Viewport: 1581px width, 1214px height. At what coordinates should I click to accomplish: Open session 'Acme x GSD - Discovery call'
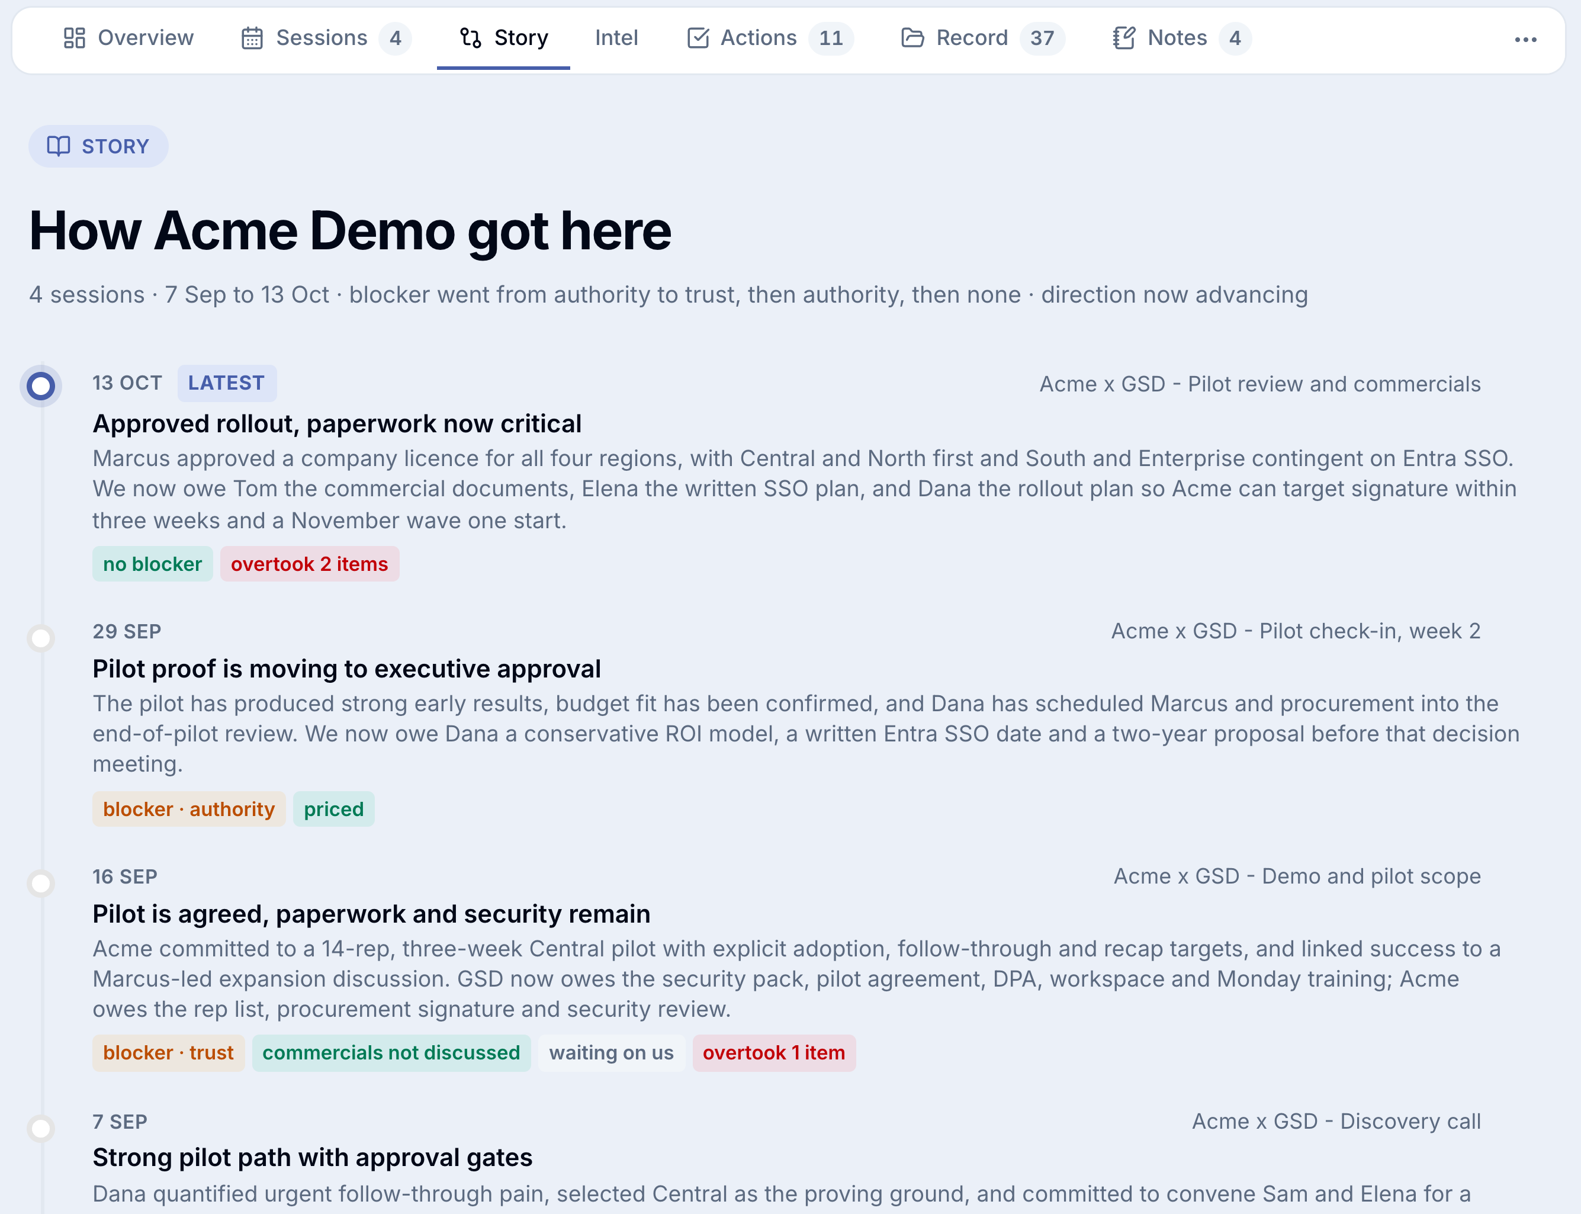1336,1121
